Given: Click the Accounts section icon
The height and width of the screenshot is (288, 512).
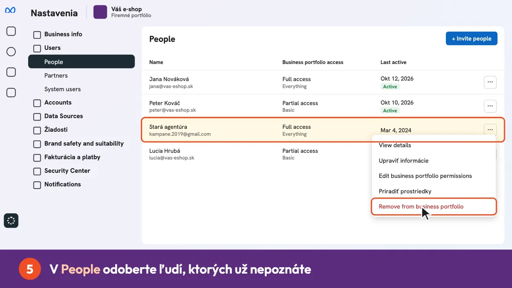Looking at the screenshot, I should [37, 103].
